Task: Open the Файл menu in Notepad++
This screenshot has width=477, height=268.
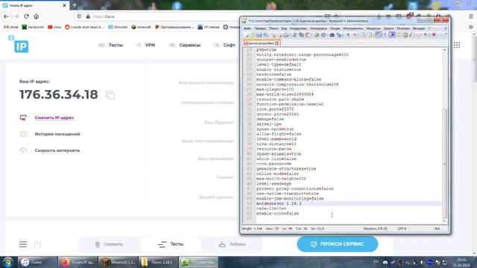Action: point(247,28)
